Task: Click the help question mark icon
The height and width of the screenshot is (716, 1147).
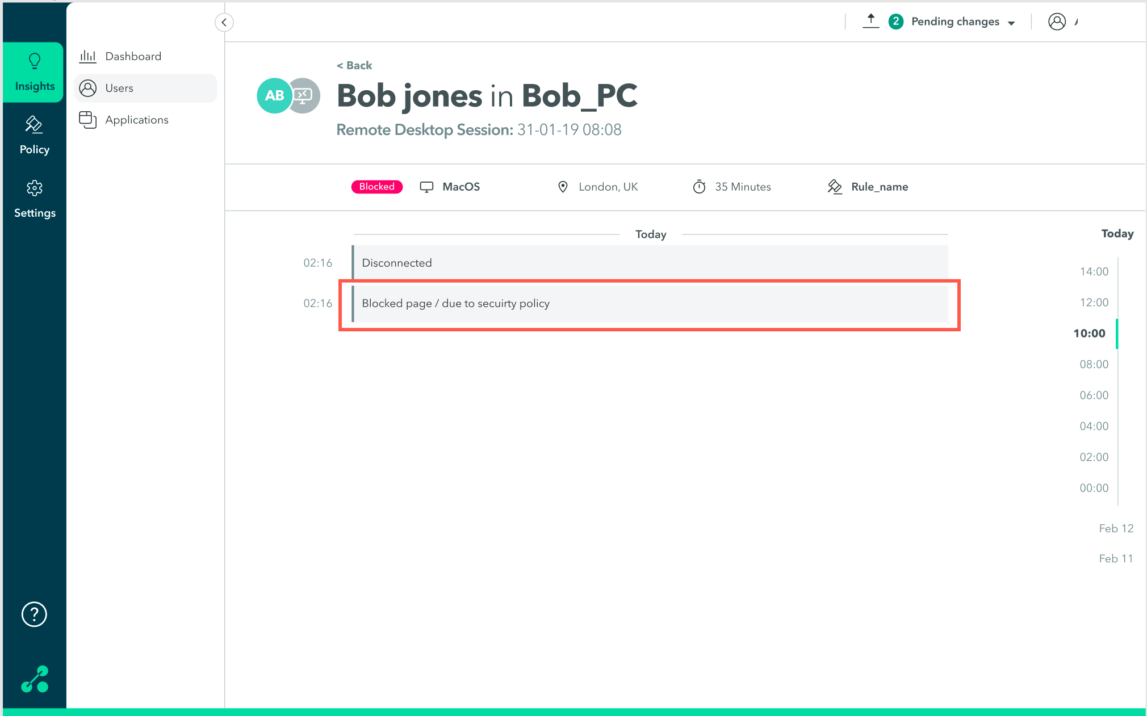Action: (34, 614)
